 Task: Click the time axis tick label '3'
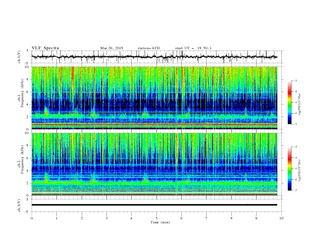pos(106,218)
